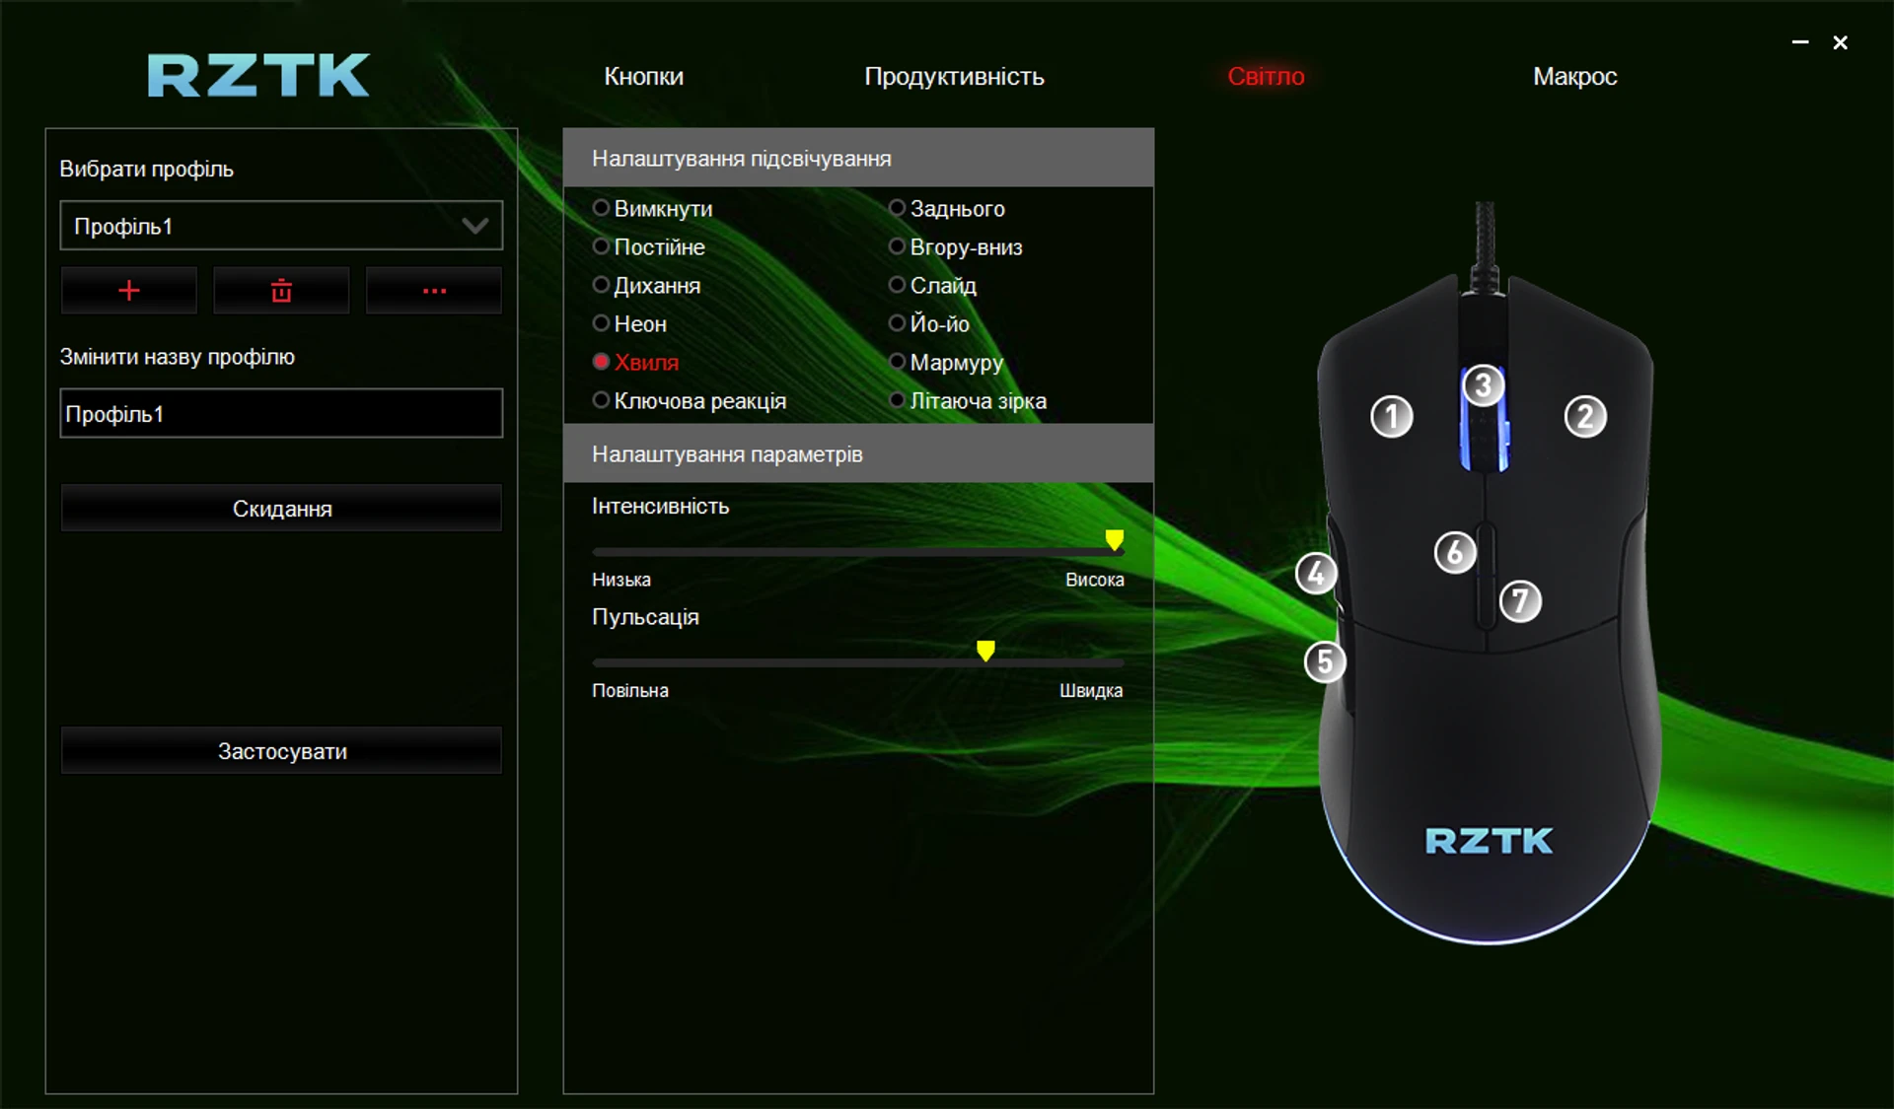Image resolution: width=1894 pixels, height=1109 pixels.
Task: Click the Вибрати профіль label
Action: point(146,169)
